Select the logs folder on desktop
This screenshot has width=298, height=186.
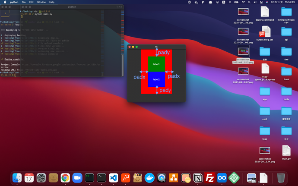pos(265,132)
